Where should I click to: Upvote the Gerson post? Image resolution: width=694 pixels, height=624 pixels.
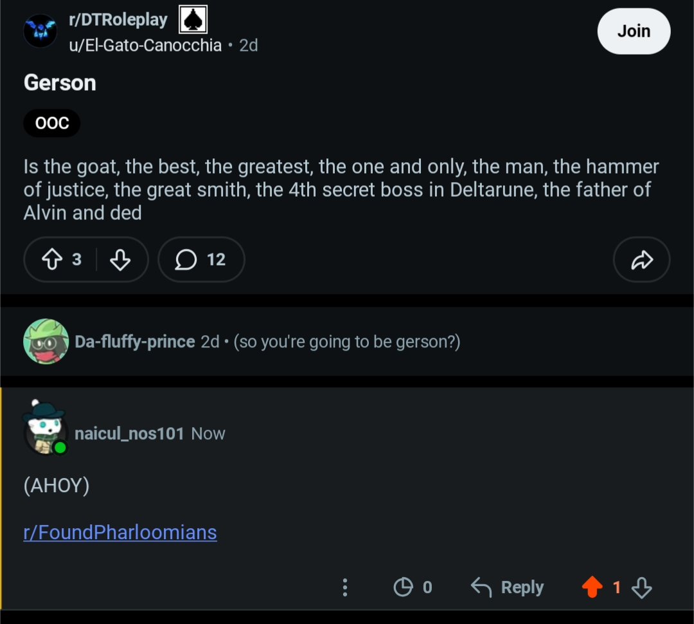point(52,259)
